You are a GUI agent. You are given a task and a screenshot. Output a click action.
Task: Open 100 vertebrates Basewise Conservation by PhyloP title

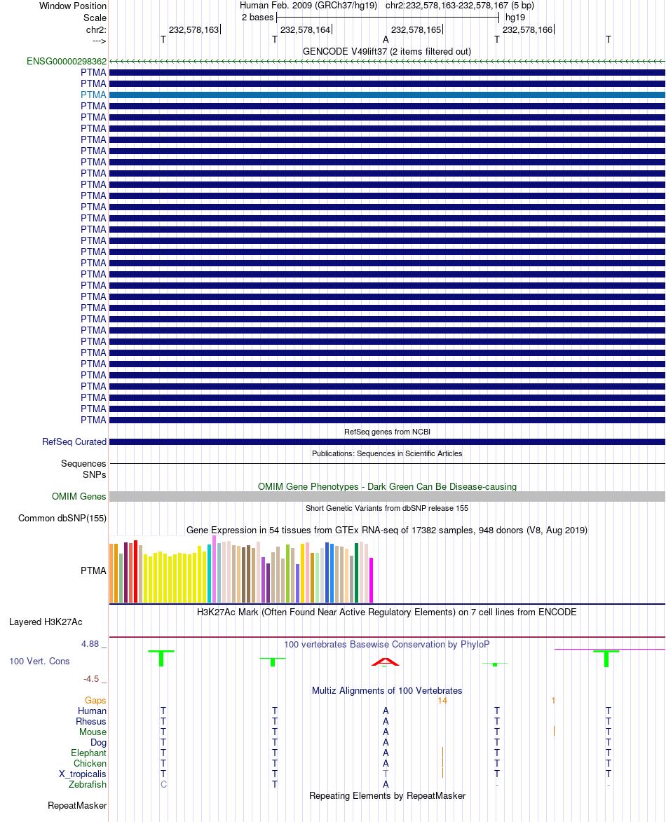click(x=387, y=644)
